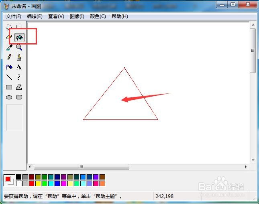Select the dark purple swatch
The height and width of the screenshot is (204, 259).
[x=64, y=177]
